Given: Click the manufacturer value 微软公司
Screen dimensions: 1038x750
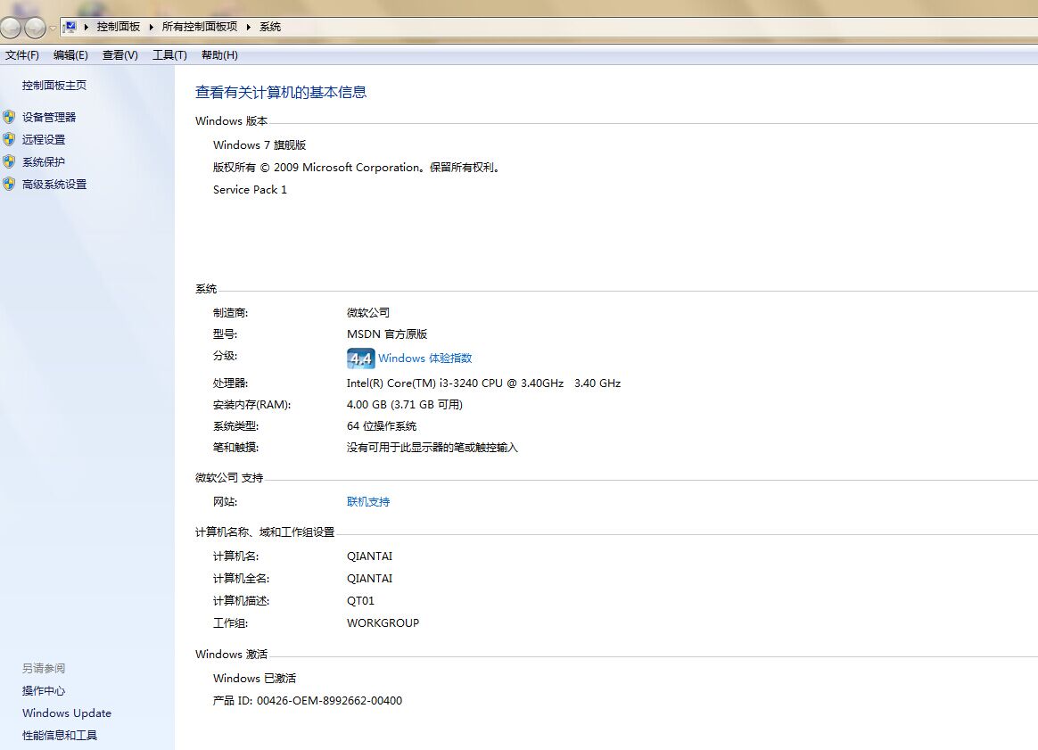Looking at the screenshot, I should pyautogui.click(x=368, y=312).
